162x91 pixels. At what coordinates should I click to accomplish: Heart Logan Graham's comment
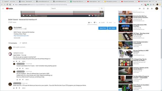[x=19, y=61]
